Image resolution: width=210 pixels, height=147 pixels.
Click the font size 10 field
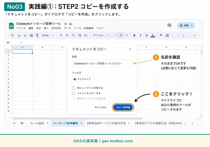[121, 35]
